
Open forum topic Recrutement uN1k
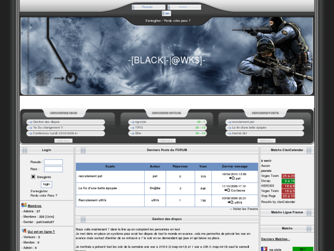[x=92, y=200]
